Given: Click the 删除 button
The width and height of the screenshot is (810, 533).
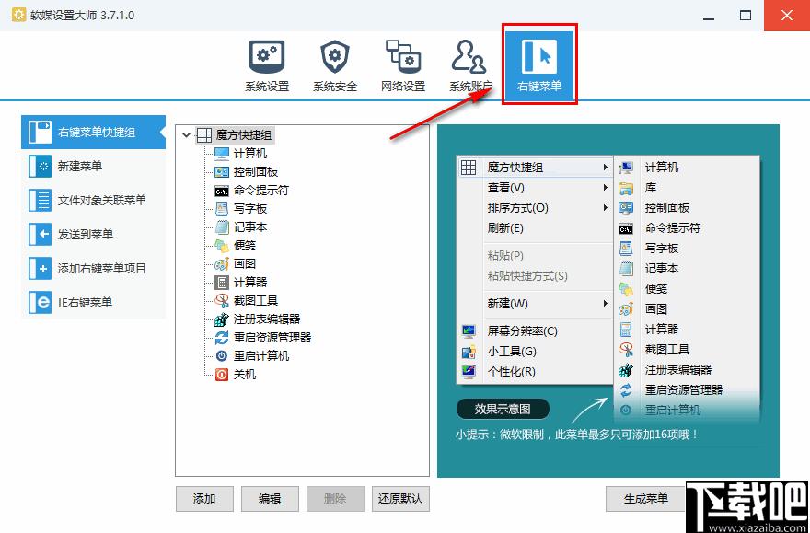Looking at the screenshot, I should coord(335,499).
